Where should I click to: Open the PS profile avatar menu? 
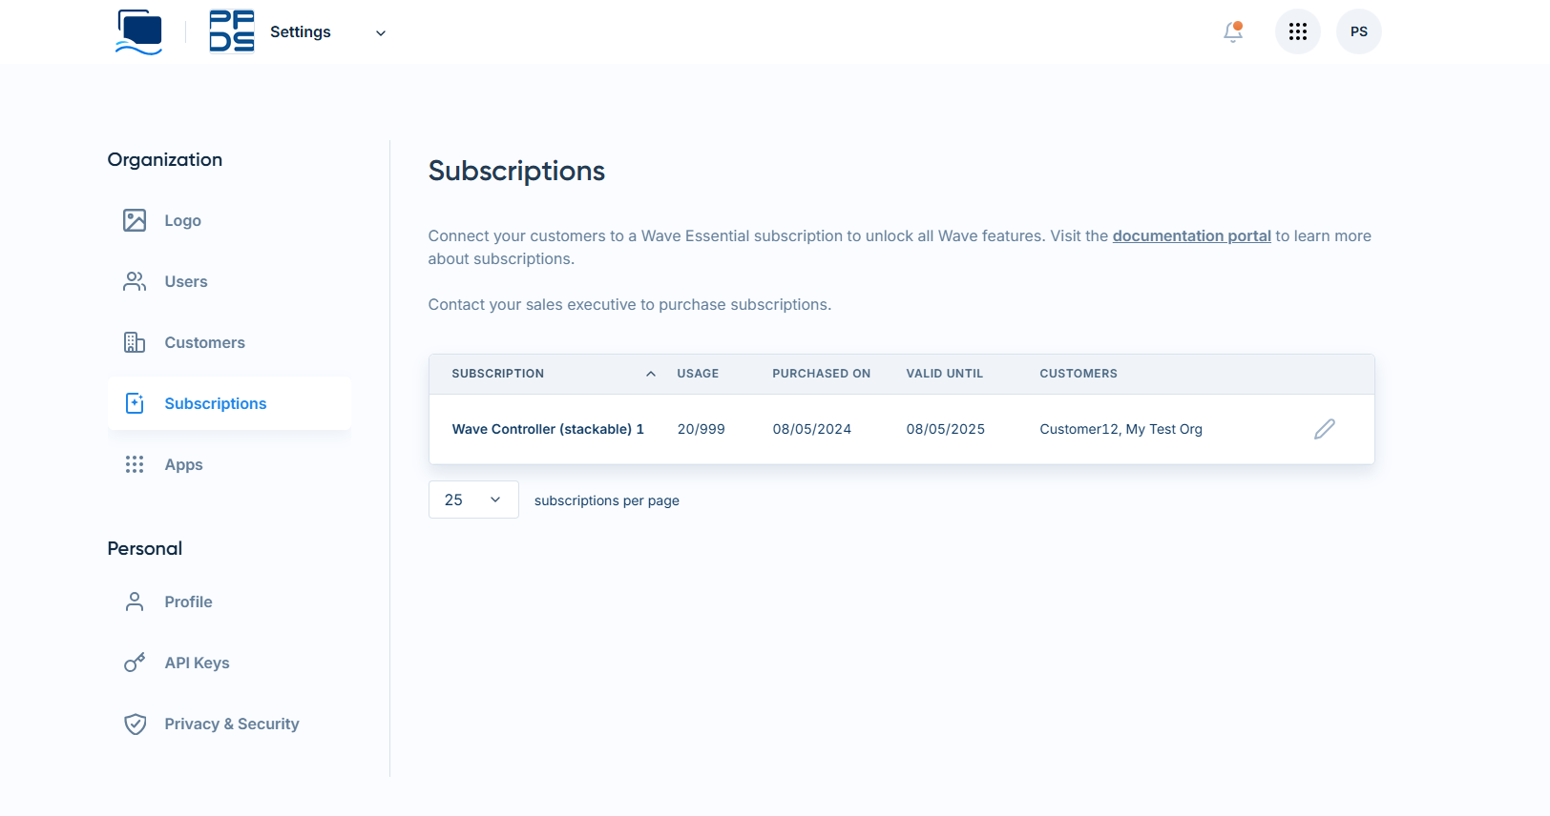[1358, 31]
